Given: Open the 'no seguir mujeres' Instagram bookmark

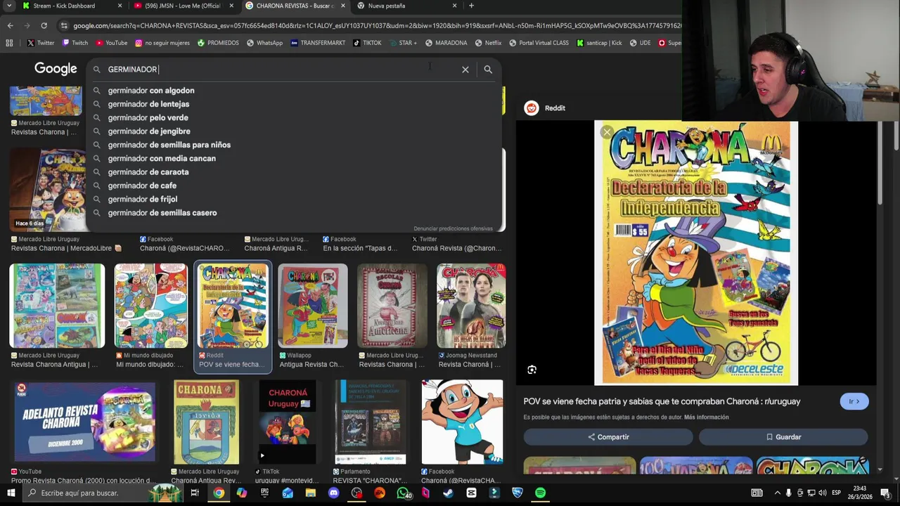Looking at the screenshot, I should (162, 43).
